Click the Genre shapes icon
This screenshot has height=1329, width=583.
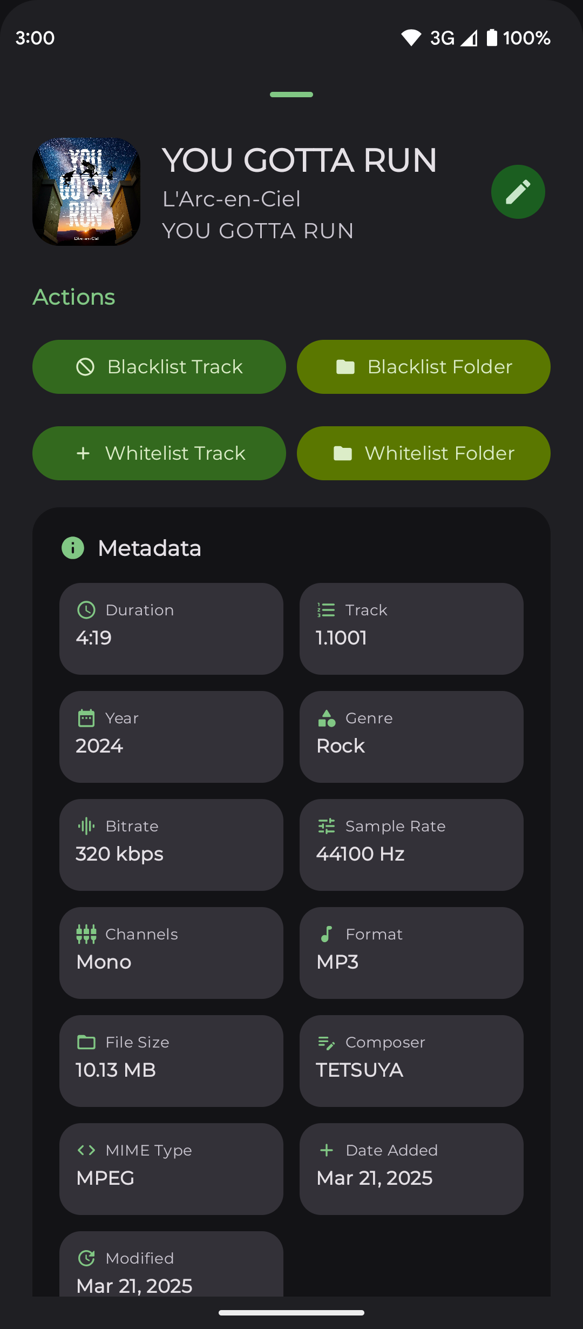[x=327, y=718]
